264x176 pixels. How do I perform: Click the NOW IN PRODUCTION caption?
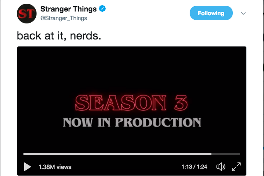(132, 122)
